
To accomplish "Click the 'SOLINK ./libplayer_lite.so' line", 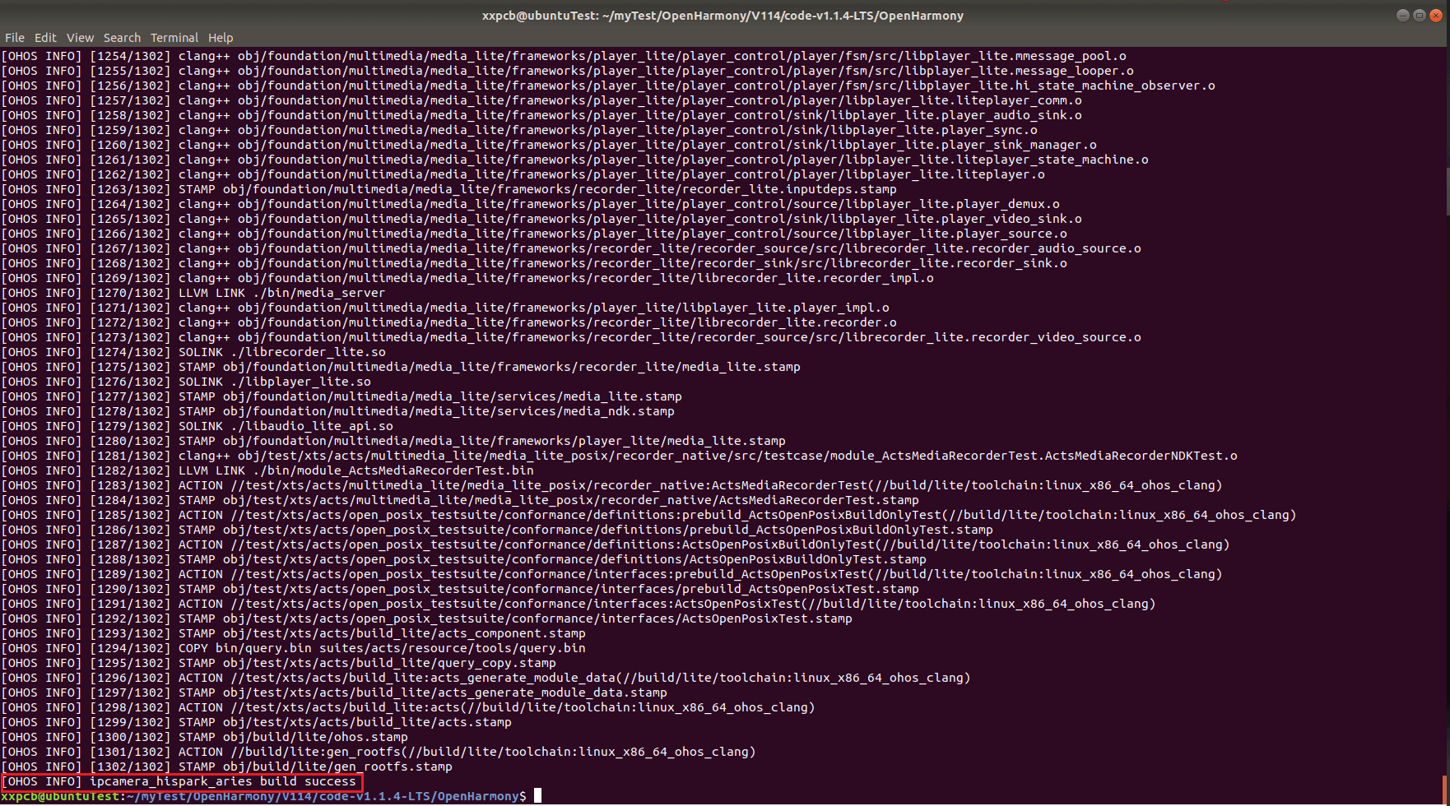I will (x=274, y=382).
